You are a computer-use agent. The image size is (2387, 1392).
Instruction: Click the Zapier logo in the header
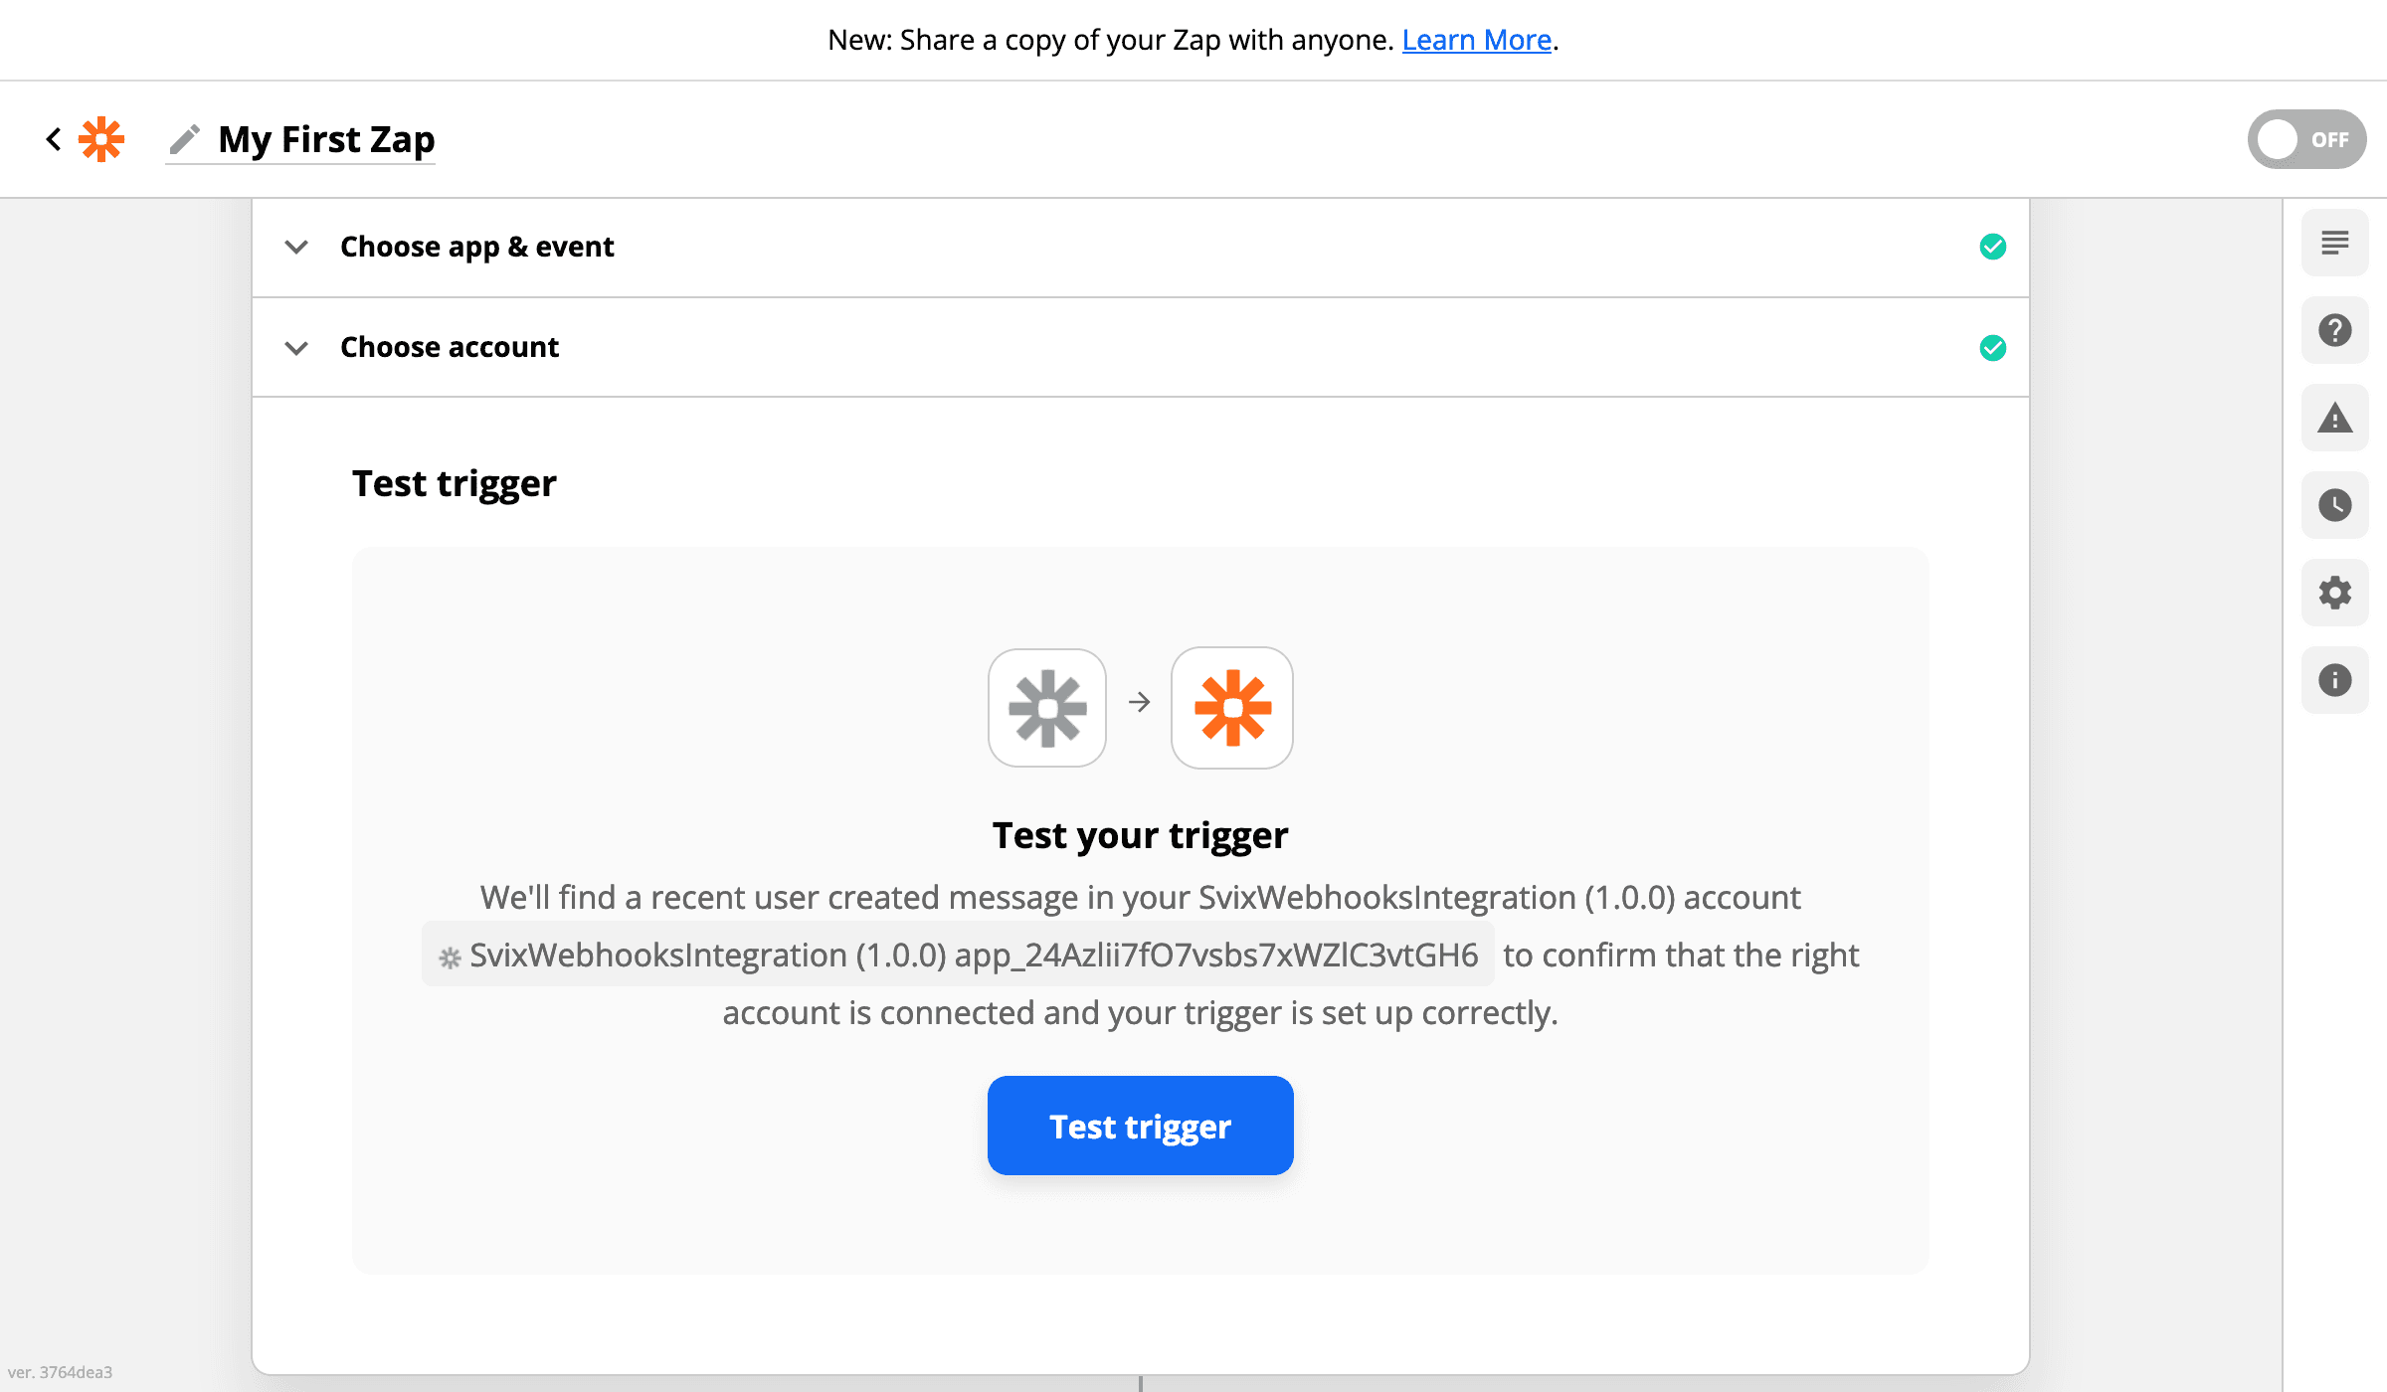pos(102,138)
